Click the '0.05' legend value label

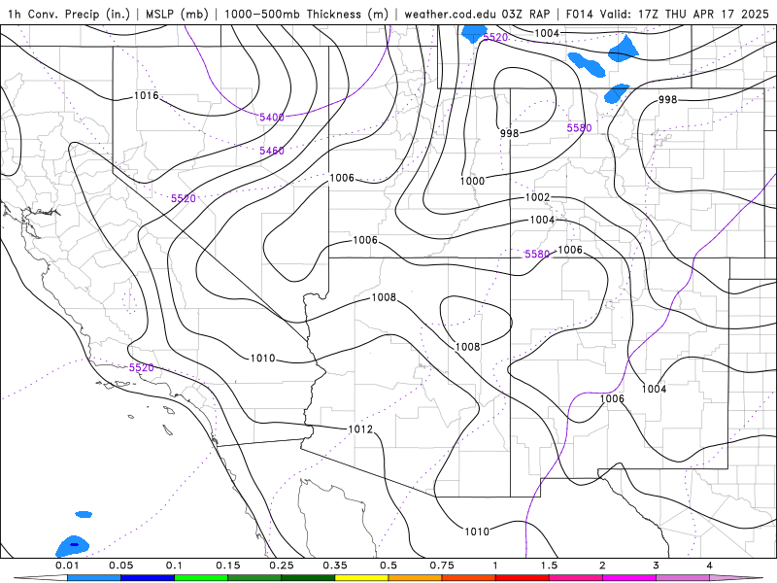tap(120, 566)
